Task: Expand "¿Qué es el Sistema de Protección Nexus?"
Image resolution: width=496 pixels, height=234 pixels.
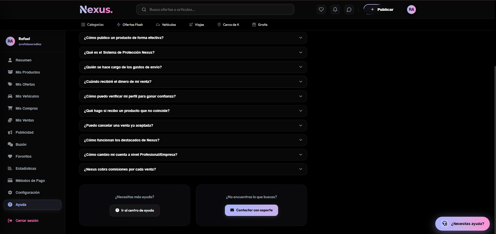Action: click(193, 52)
